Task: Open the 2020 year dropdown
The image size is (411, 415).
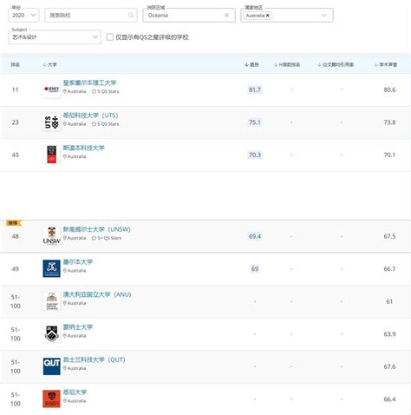Action: click(23, 15)
